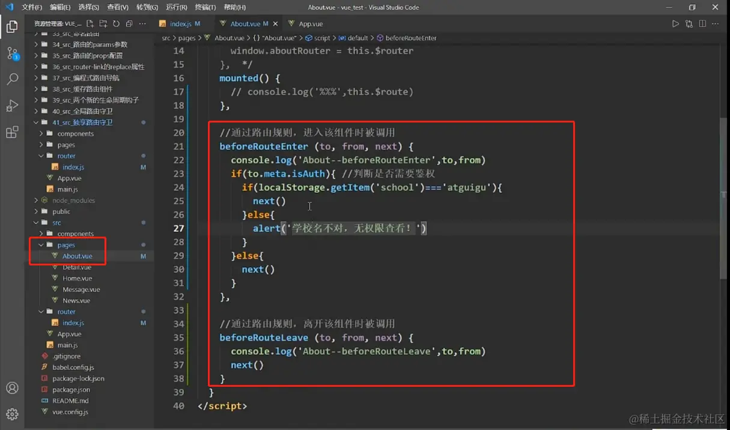Open package-lock.json in the explorer

pyautogui.click(x=78, y=378)
